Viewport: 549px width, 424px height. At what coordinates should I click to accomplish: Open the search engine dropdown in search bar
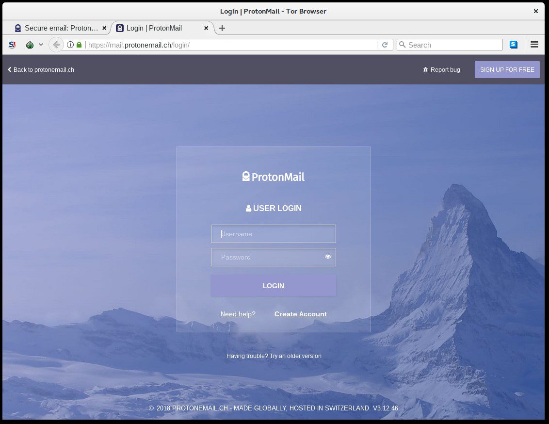403,45
